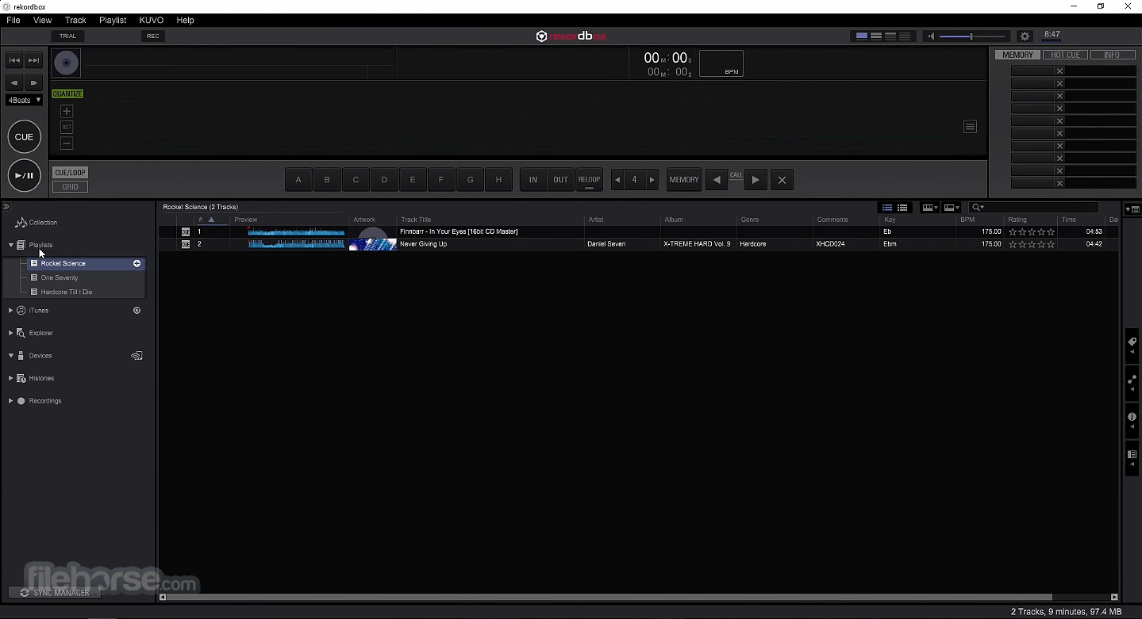Select the third layout view icon
Image resolution: width=1142 pixels, height=619 pixels.
[890, 36]
